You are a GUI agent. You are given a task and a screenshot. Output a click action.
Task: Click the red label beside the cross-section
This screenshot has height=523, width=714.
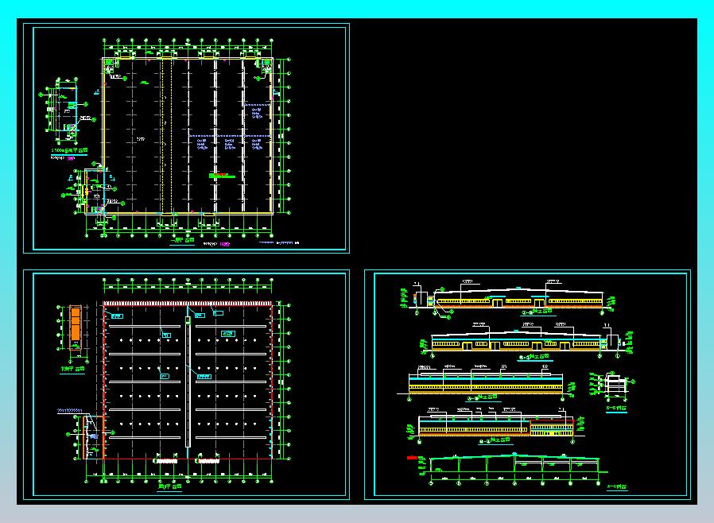412,458
